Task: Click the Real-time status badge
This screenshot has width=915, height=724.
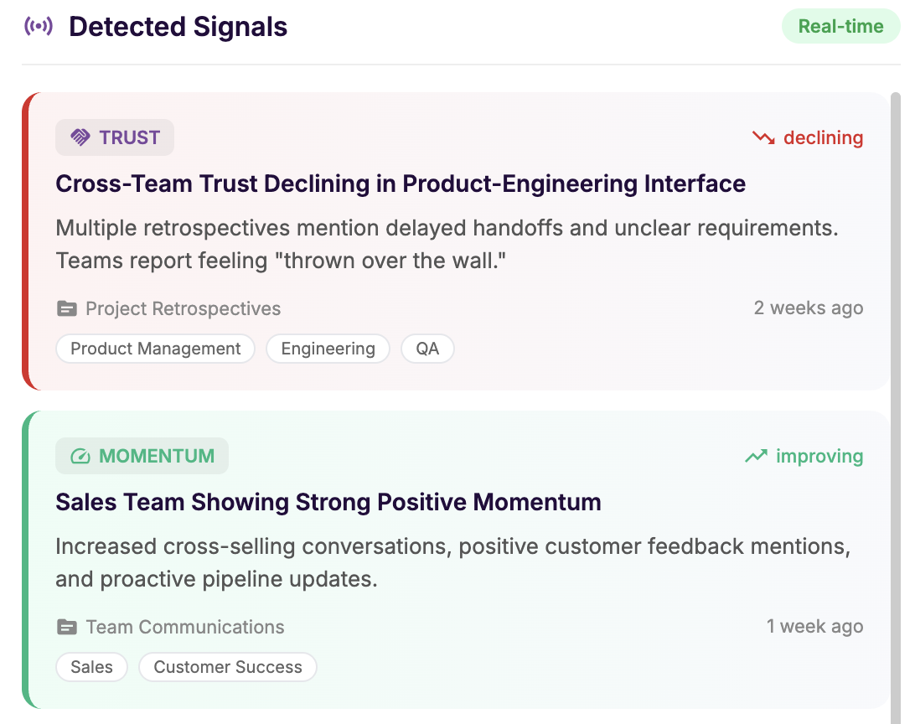Action: [840, 26]
